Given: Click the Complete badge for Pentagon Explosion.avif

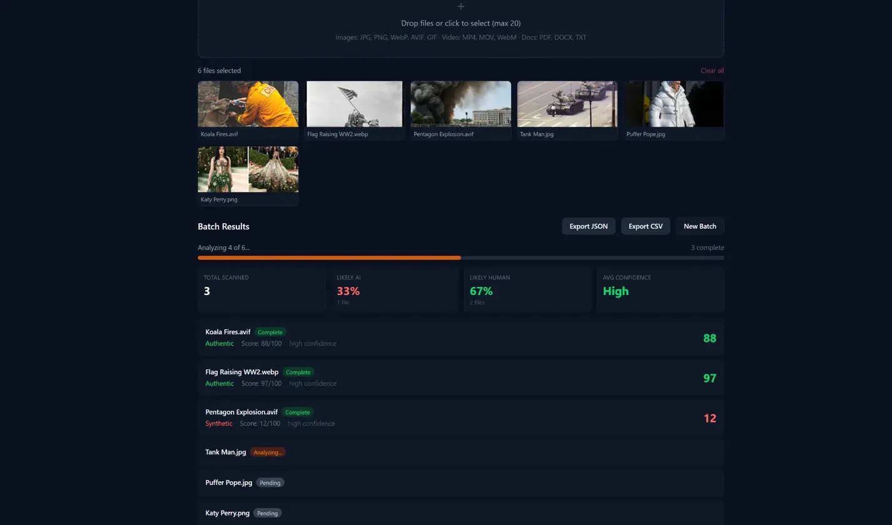Looking at the screenshot, I should click(298, 412).
